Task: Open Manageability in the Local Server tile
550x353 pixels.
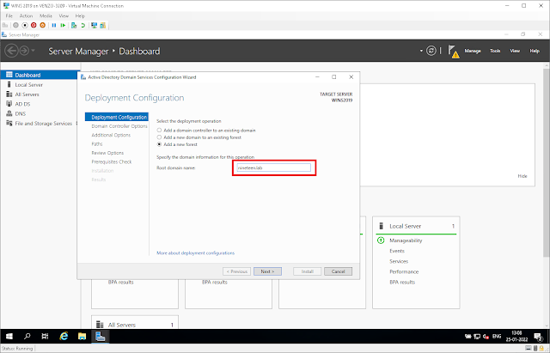Action: click(406, 240)
